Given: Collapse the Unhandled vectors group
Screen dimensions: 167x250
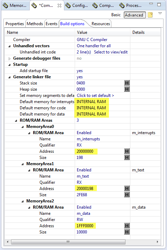Looking at the screenshot, I should 9,46.
